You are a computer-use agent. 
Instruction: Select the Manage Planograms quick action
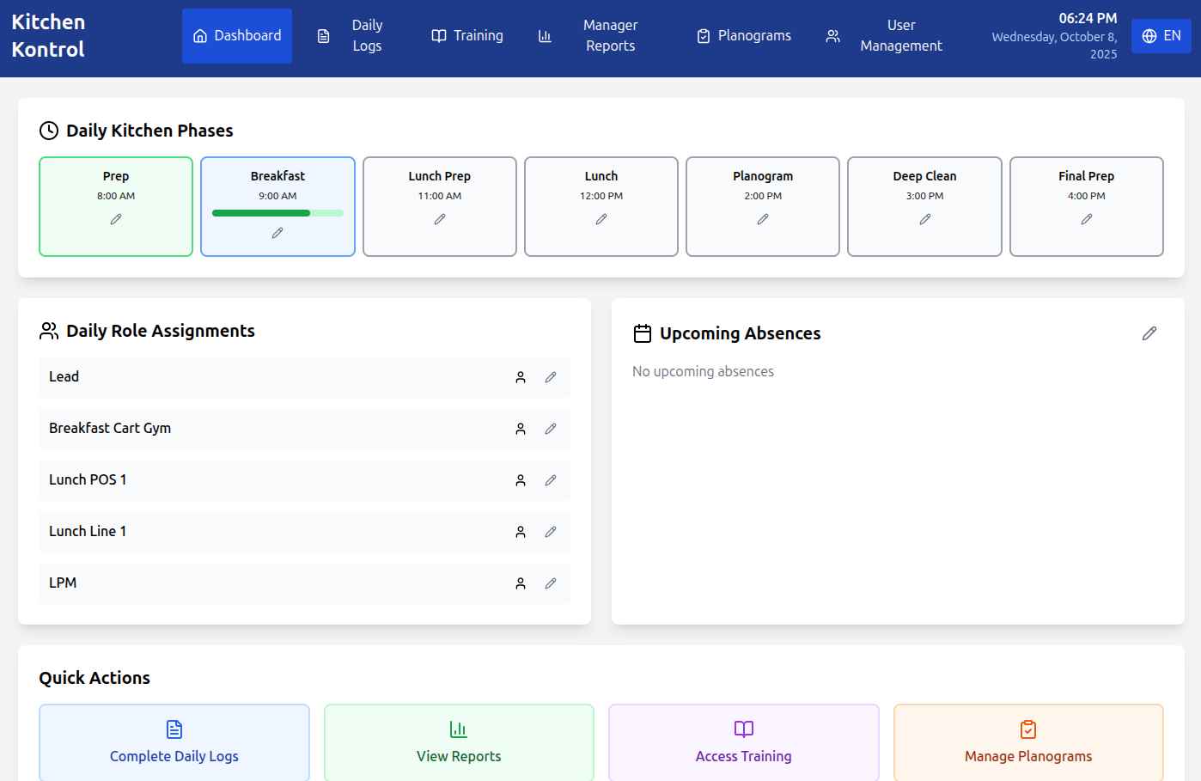(x=1028, y=742)
